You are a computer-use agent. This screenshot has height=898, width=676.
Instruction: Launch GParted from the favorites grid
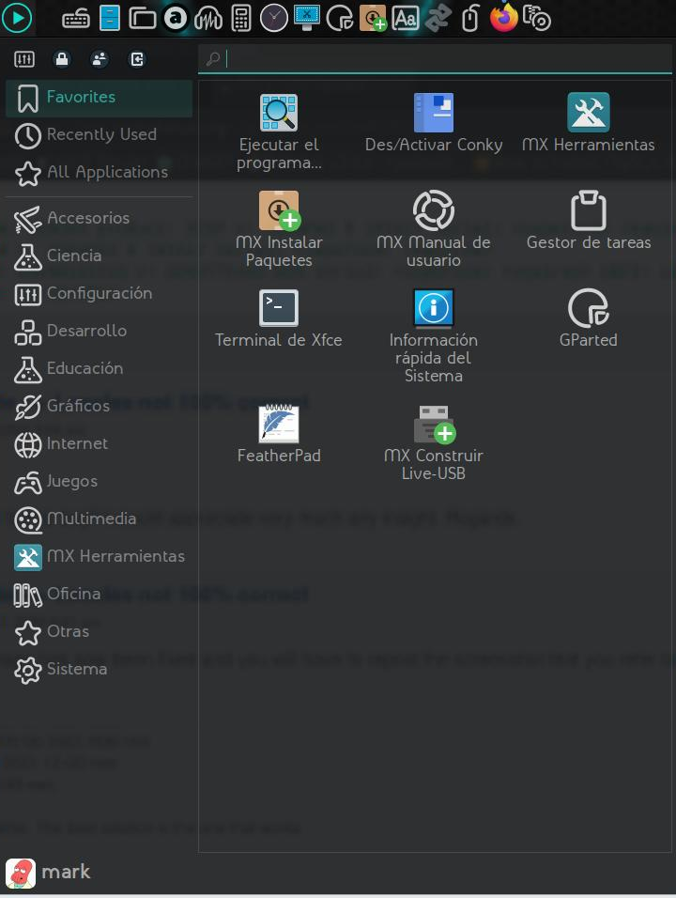[589, 318]
